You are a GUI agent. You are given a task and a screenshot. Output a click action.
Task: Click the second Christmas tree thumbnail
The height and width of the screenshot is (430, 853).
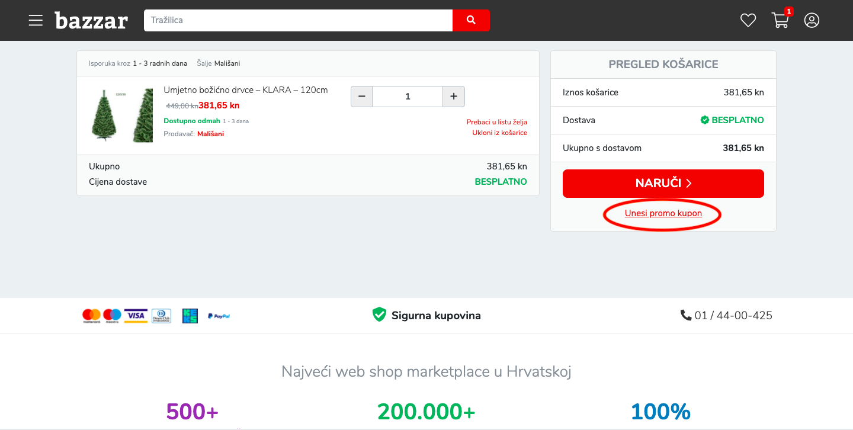[x=143, y=114]
